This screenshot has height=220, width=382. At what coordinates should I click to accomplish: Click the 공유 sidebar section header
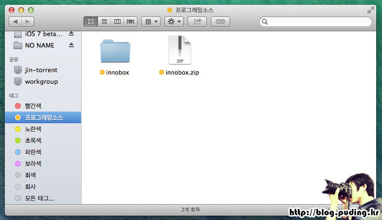point(14,60)
